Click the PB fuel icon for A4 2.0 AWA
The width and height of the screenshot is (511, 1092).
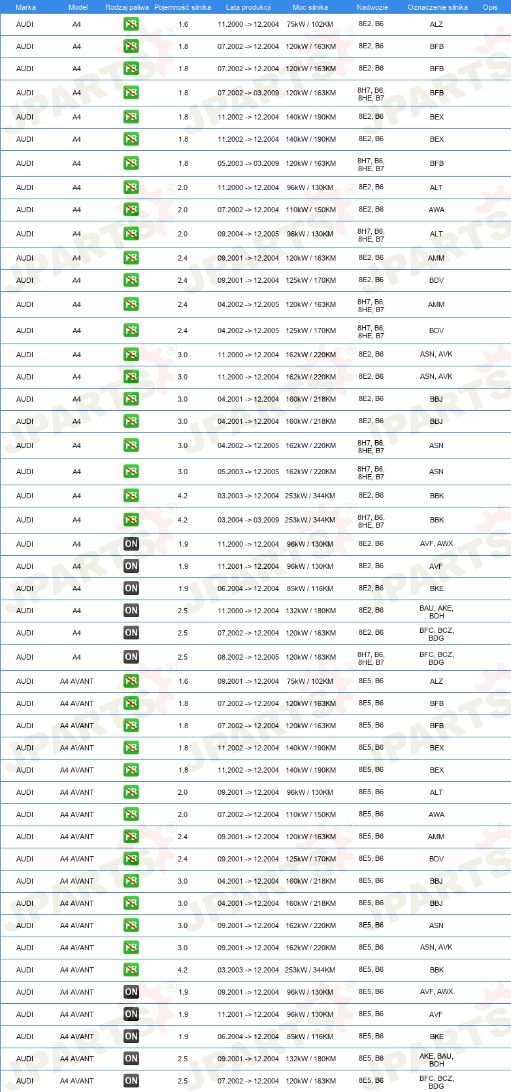(x=131, y=210)
